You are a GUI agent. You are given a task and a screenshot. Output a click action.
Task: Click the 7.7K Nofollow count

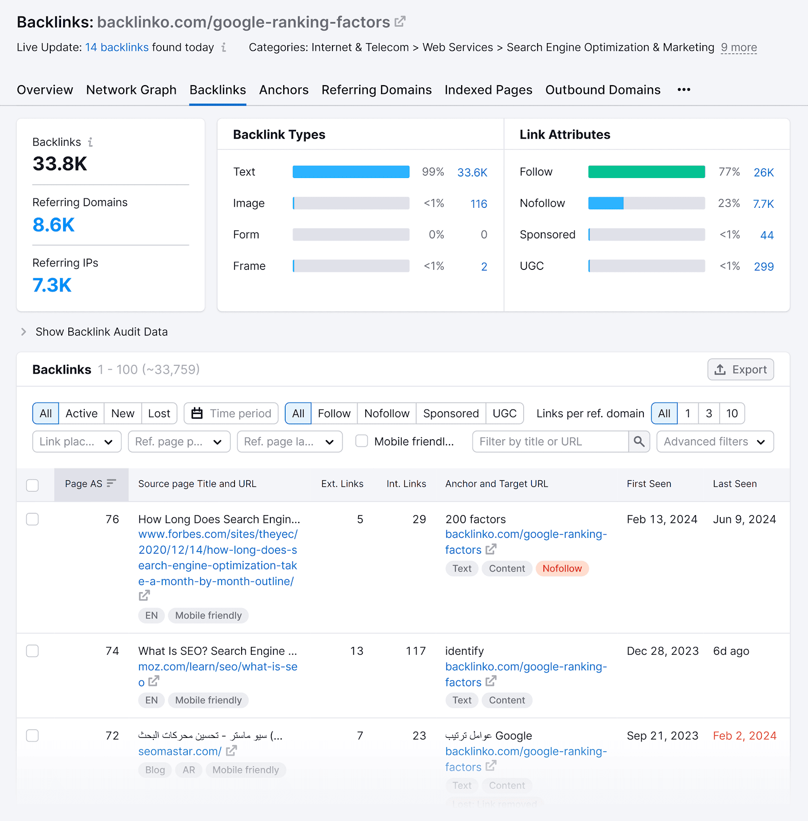coord(763,204)
